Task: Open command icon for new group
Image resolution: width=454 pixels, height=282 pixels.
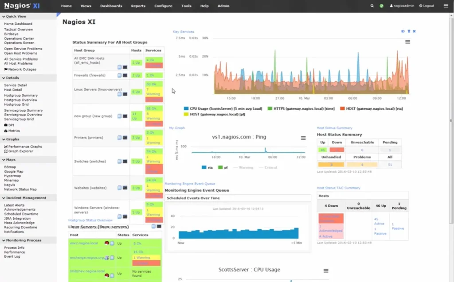Action: pyautogui.click(x=125, y=116)
